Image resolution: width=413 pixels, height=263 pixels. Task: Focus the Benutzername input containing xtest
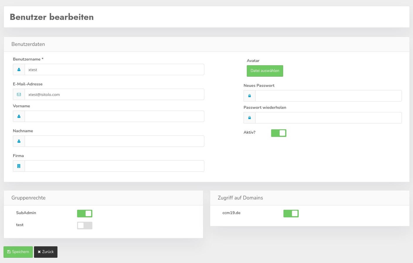tap(114, 70)
